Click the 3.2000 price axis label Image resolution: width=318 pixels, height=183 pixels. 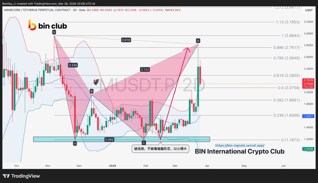click(308, 22)
